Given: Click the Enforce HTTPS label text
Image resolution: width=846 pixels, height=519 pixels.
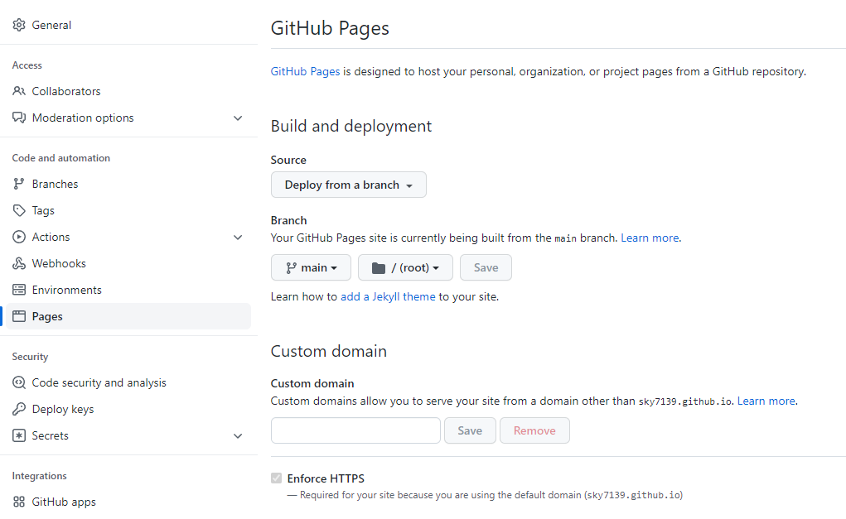Looking at the screenshot, I should click(326, 478).
